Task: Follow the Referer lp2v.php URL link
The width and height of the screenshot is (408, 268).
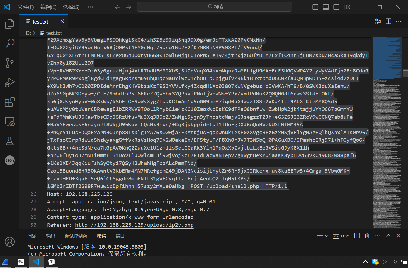Action: 134,225
